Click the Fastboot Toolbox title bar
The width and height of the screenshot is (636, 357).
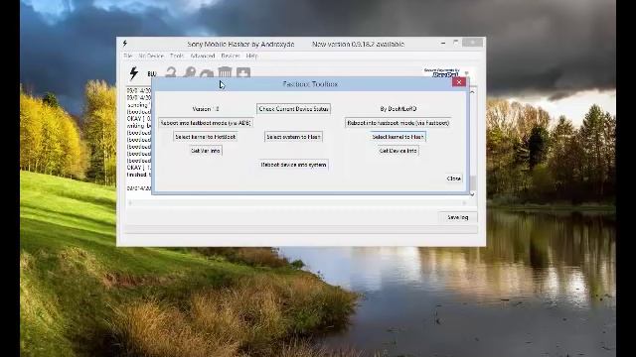310,83
